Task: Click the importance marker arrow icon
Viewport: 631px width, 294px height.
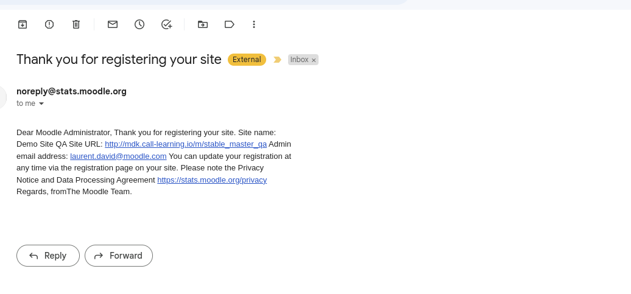Action: coord(277,60)
